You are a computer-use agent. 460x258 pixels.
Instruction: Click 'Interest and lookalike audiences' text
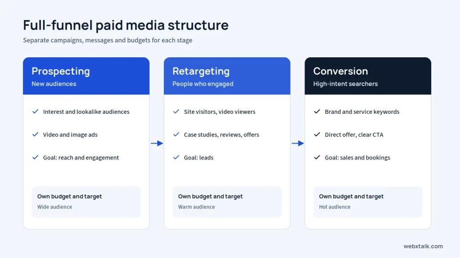[x=86, y=112]
